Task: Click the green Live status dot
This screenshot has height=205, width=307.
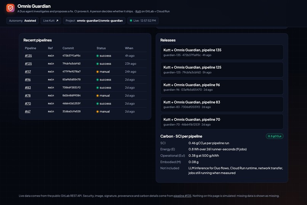Action: click(x=131, y=20)
